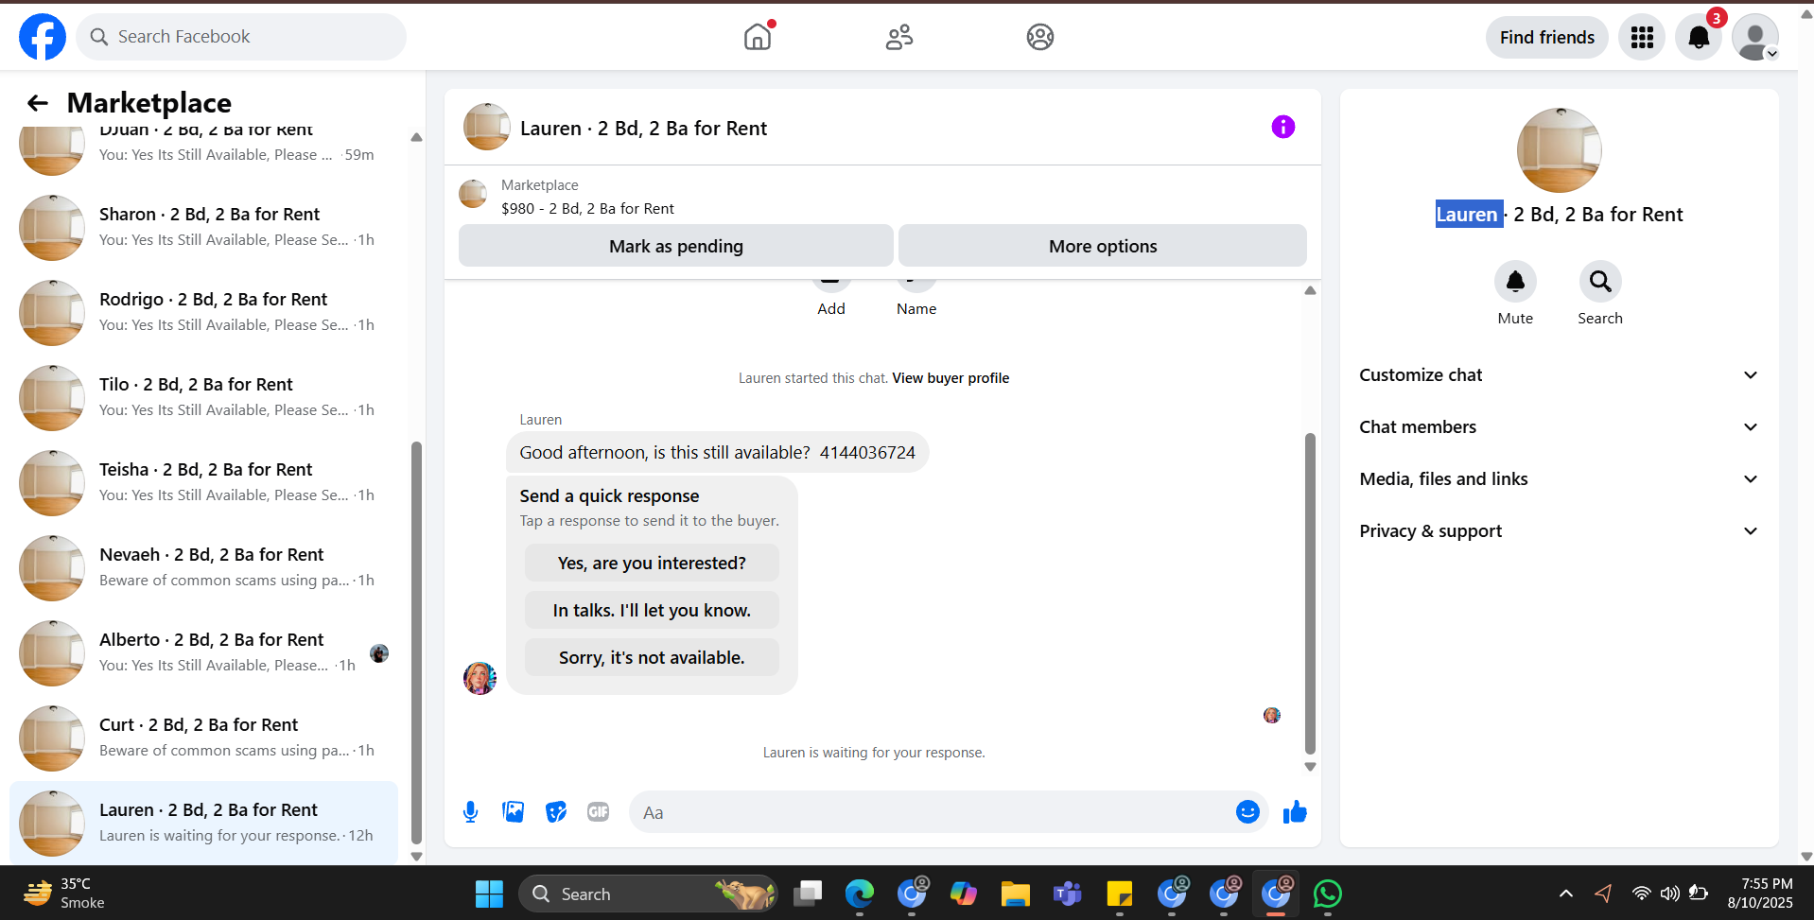The image size is (1814, 920).
Task: Send 'In talks. I'll let you know.' response
Action: pos(652,611)
